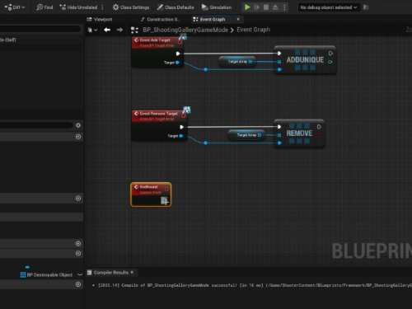Viewport: 412px width, 309px height.
Task: Click BP_ShootingGalleryGameMode breadcrumb link
Action: tap(185, 30)
